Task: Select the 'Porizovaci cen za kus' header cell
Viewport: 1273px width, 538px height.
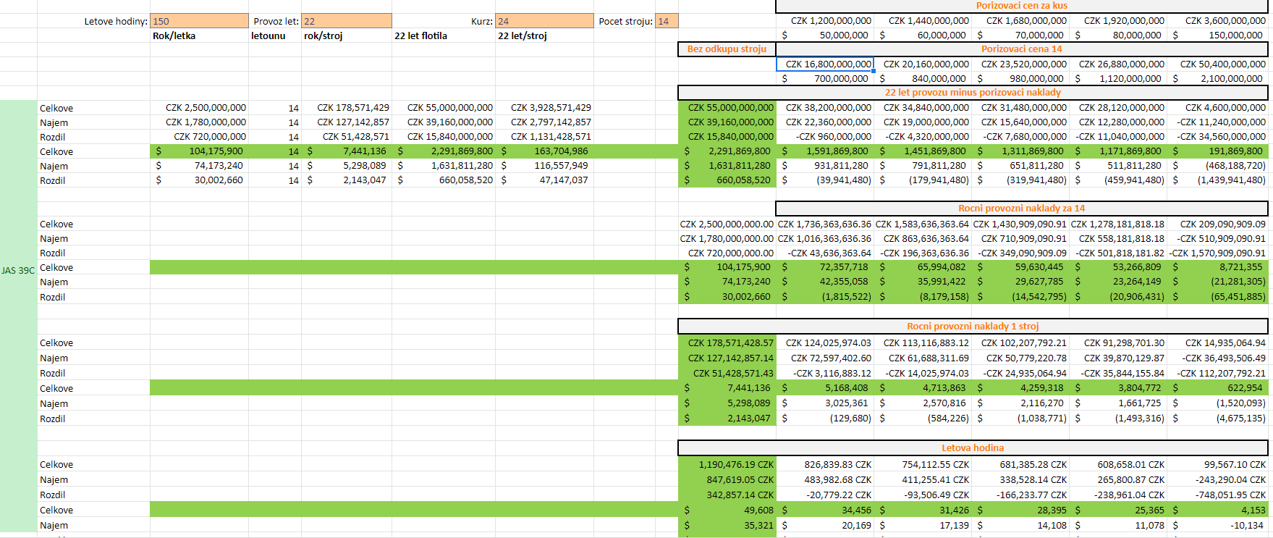Action: (1021, 6)
